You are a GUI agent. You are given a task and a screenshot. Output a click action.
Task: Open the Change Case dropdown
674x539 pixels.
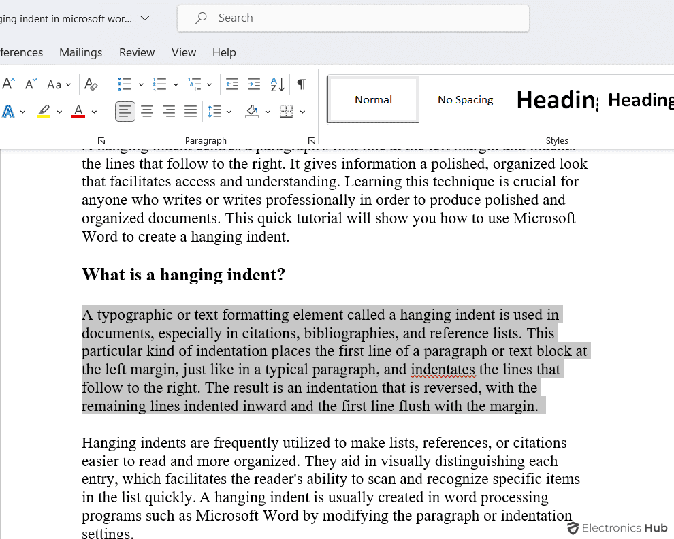coord(60,83)
